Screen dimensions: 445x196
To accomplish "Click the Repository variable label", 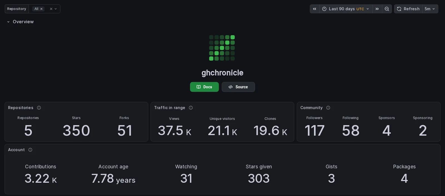I will pos(17,9).
